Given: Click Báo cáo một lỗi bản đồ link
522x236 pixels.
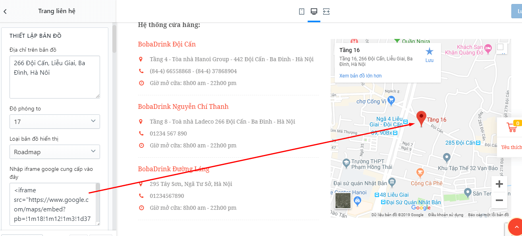Looking at the screenshot, I should tap(488, 215).
